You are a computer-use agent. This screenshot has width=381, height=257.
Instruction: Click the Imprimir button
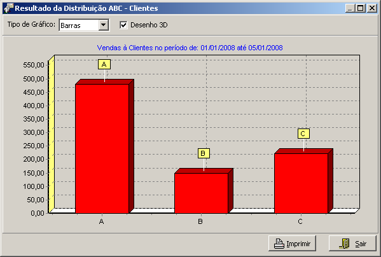pyautogui.click(x=292, y=244)
